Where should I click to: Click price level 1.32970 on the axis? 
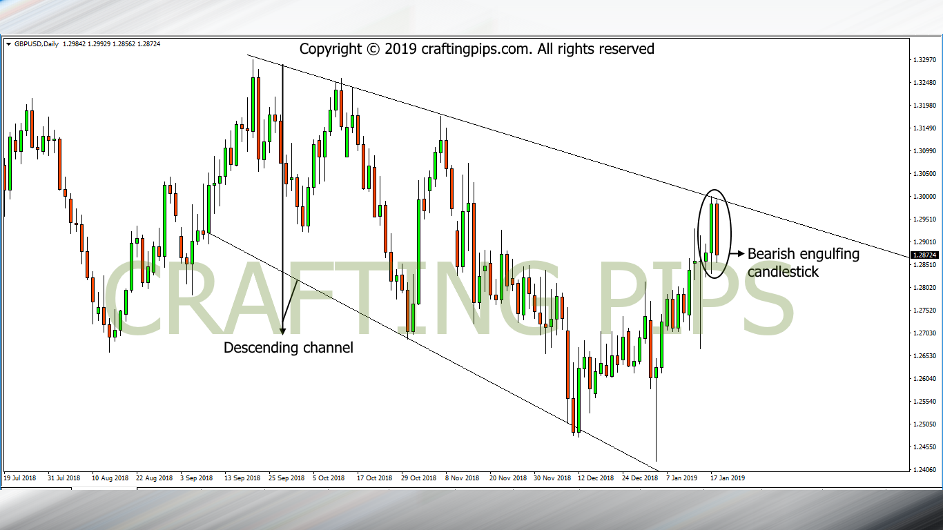pos(924,60)
